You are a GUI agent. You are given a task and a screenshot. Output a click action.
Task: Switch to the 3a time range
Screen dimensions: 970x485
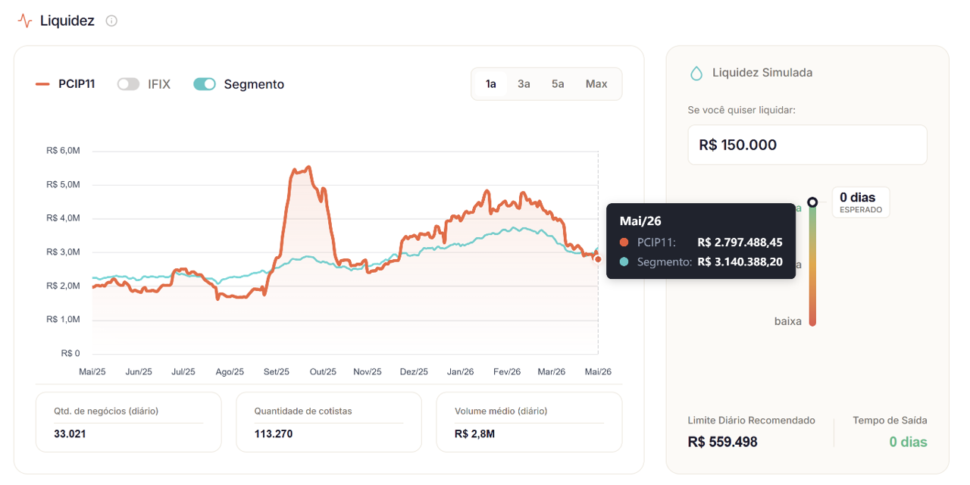pyautogui.click(x=524, y=84)
